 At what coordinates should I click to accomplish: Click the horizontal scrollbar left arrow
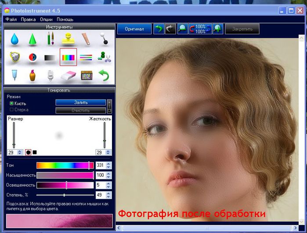click(119, 228)
